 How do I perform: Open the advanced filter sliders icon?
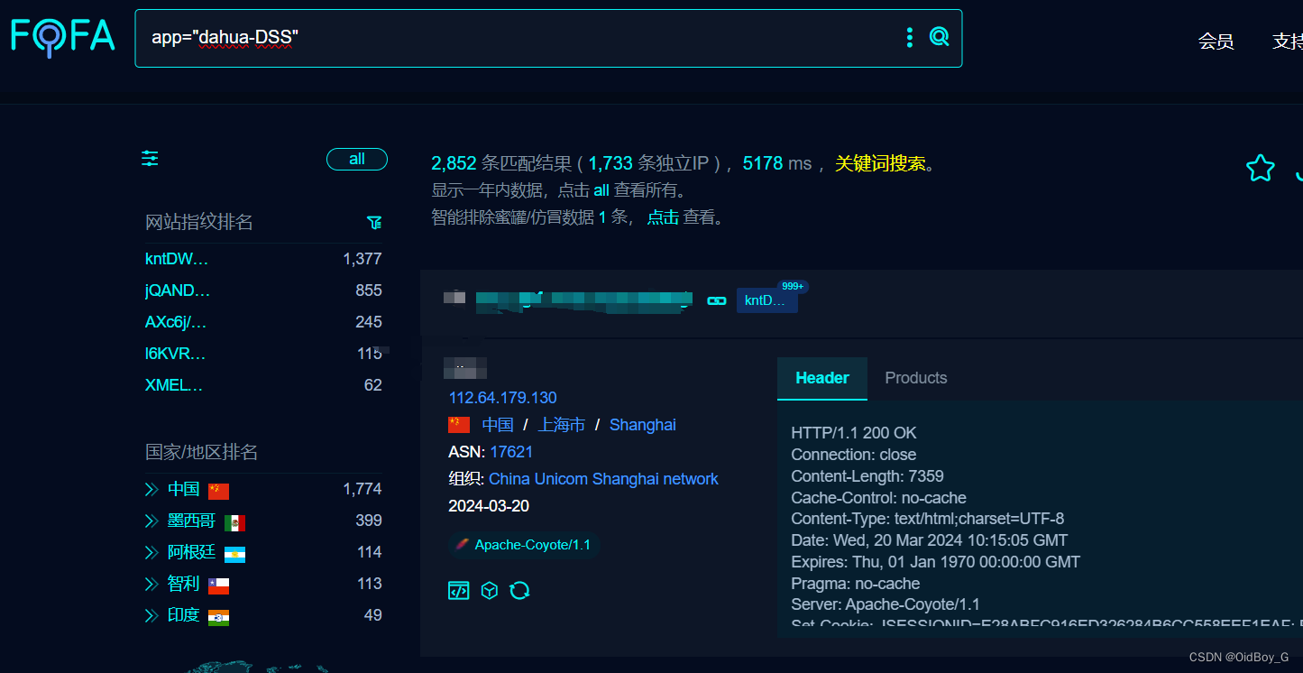click(x=149, y=158)
